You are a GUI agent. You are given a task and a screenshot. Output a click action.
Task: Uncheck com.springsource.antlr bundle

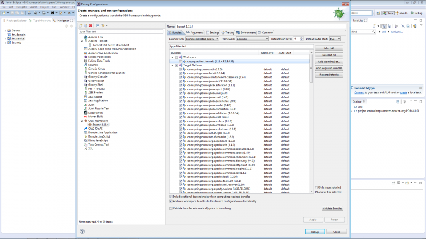pyautogui.click(x=181, y=70)
